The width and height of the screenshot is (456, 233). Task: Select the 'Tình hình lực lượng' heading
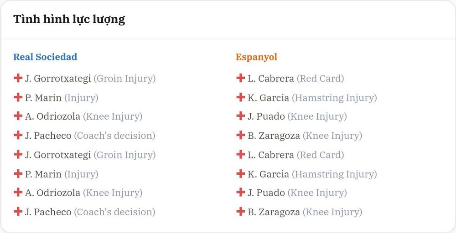click(69, 20)
